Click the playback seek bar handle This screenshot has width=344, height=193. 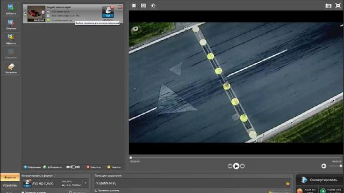[131, 158]
